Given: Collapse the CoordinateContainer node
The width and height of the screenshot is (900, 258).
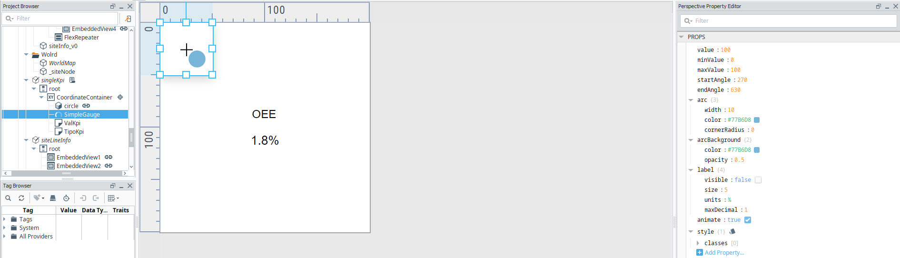Looking at the screenshot, I should (41, 98).
